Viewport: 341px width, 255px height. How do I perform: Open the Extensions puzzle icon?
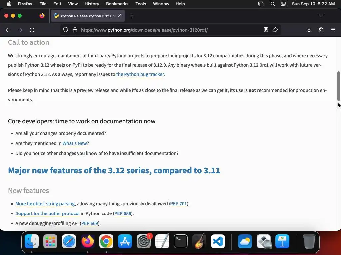(x=321, y=30)
